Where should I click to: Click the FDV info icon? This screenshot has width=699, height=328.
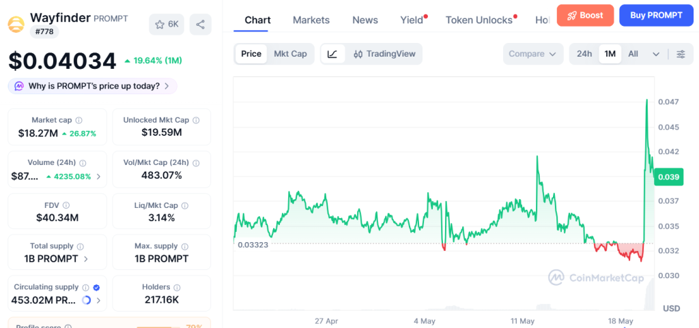pyautogui.click(x=66, y=206)
